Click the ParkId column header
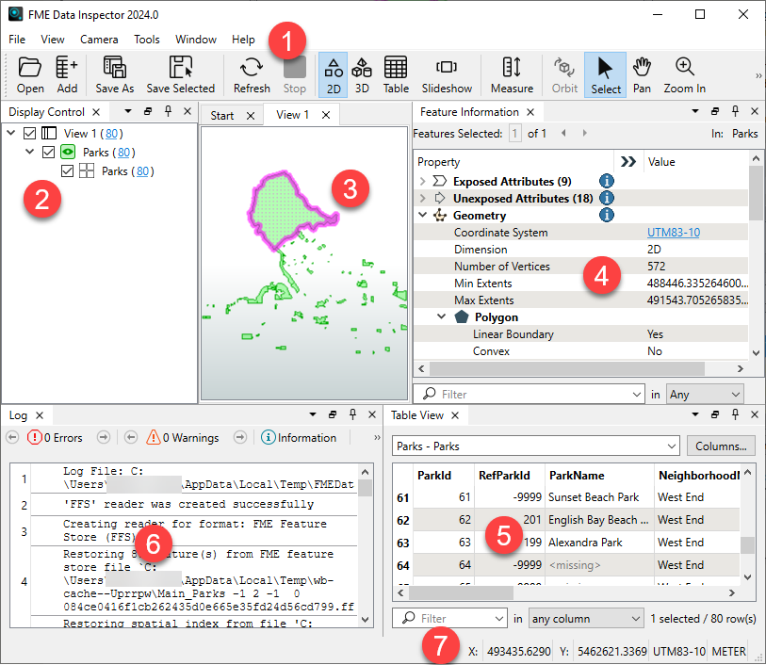Viewport: 766px width, 665px height. click(444, 475)
